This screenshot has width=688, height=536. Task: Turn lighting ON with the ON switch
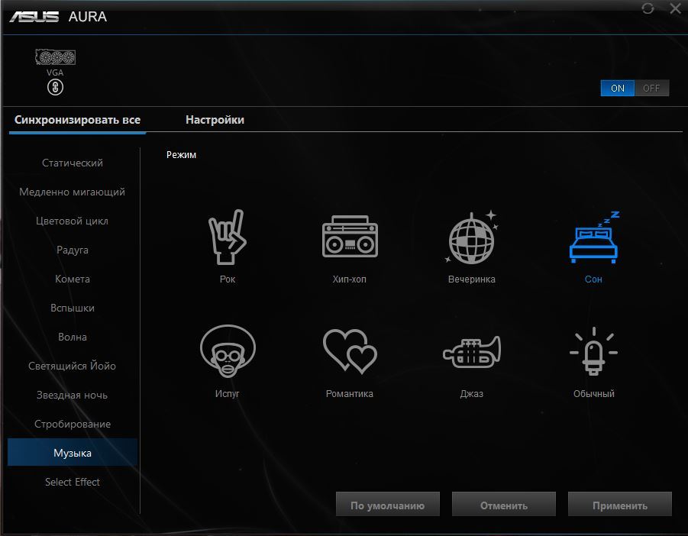click(x=617, y=88)
